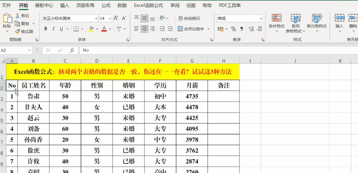Open Cell Styles (单元格样式)
The image size is (358, 173).
coord(316,23)
